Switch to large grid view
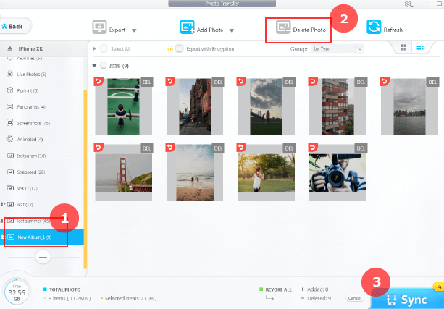Image resolution: width=444 pixels, height=309 pixels. click(403, 48)
